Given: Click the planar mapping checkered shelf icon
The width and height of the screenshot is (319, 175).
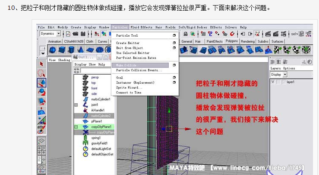Looking at the screenshot, I should tap(278, 50).
